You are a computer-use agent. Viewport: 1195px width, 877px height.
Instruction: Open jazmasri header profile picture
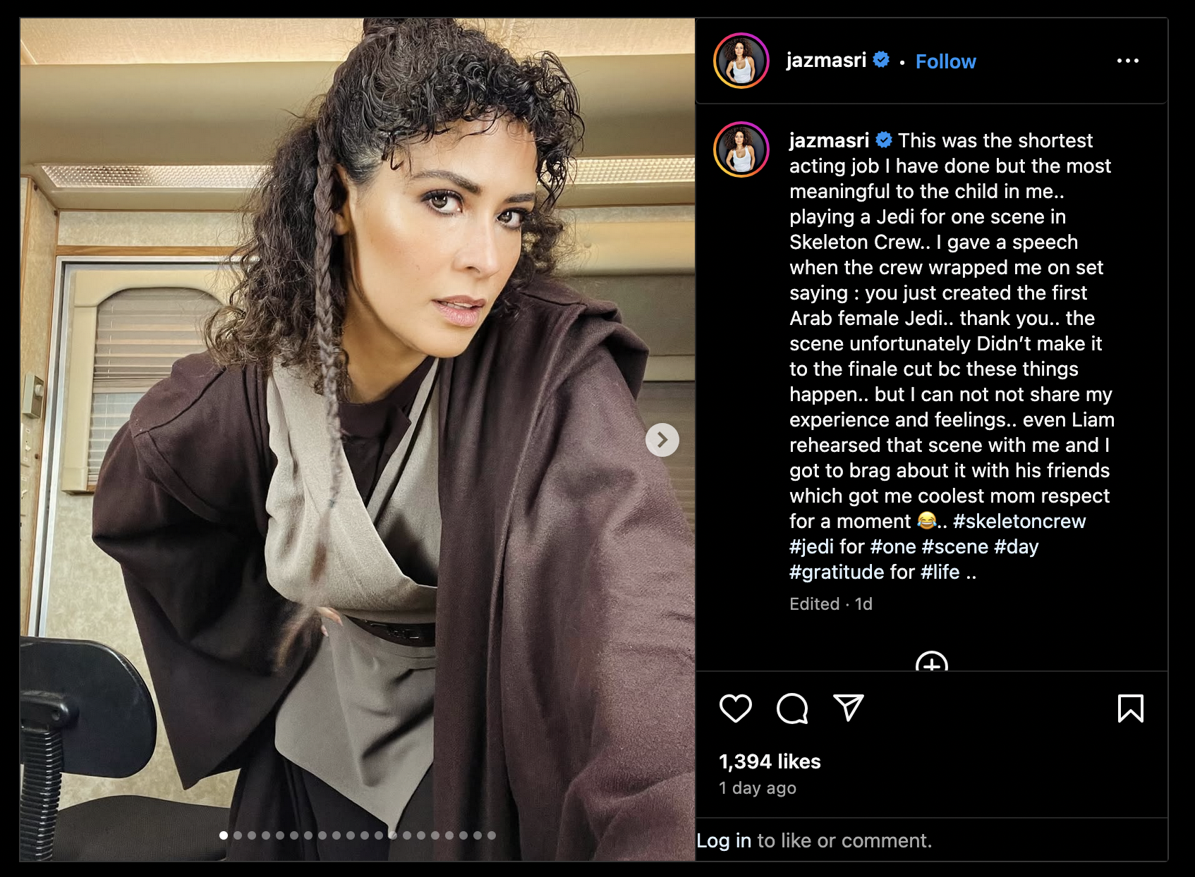(x=741, y=61)
